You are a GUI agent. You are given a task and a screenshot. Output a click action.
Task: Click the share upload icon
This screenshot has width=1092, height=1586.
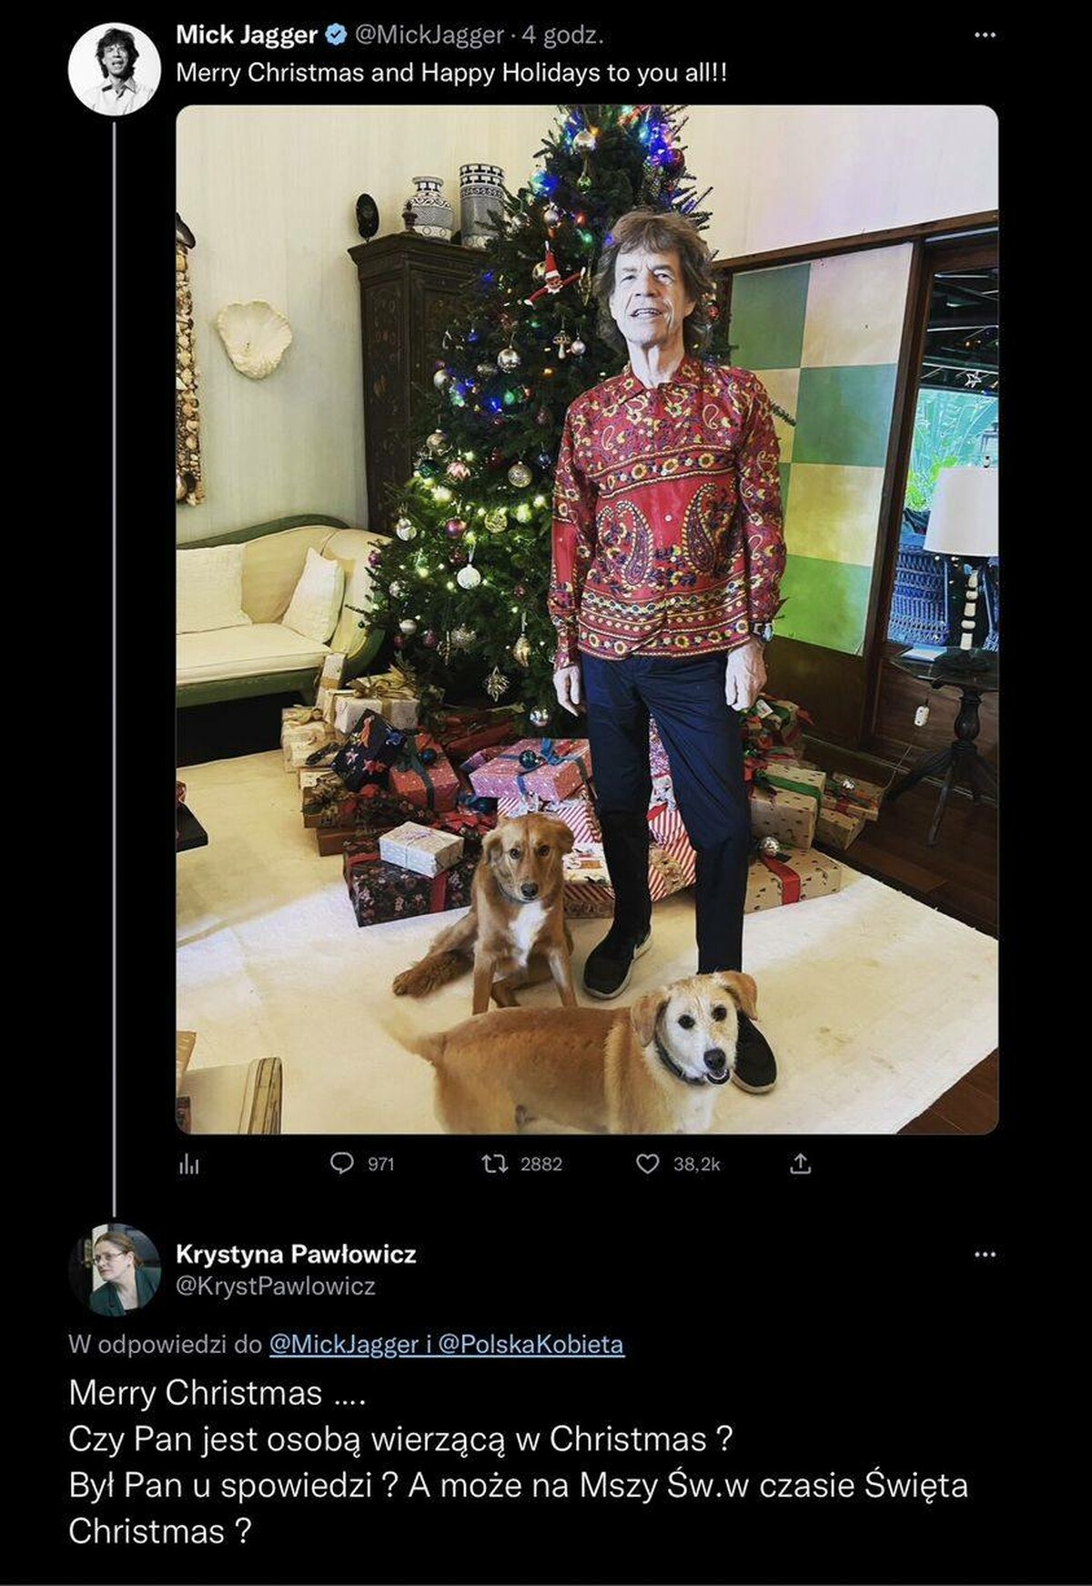pyautogui.click(x=800, y=1164)
